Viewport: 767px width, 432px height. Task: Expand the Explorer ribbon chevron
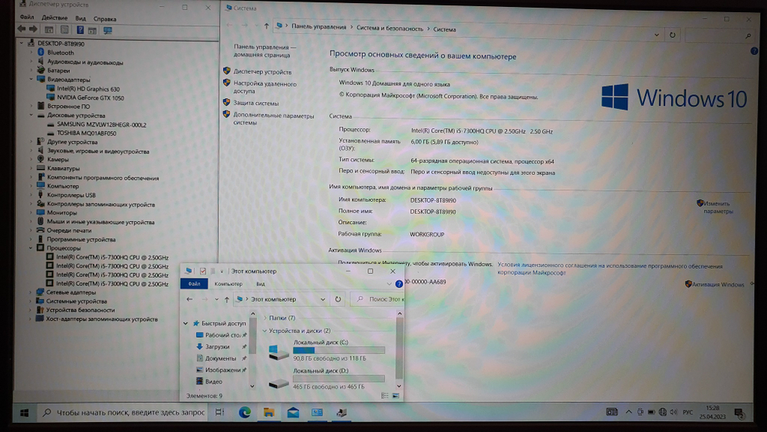coord(389,284)
